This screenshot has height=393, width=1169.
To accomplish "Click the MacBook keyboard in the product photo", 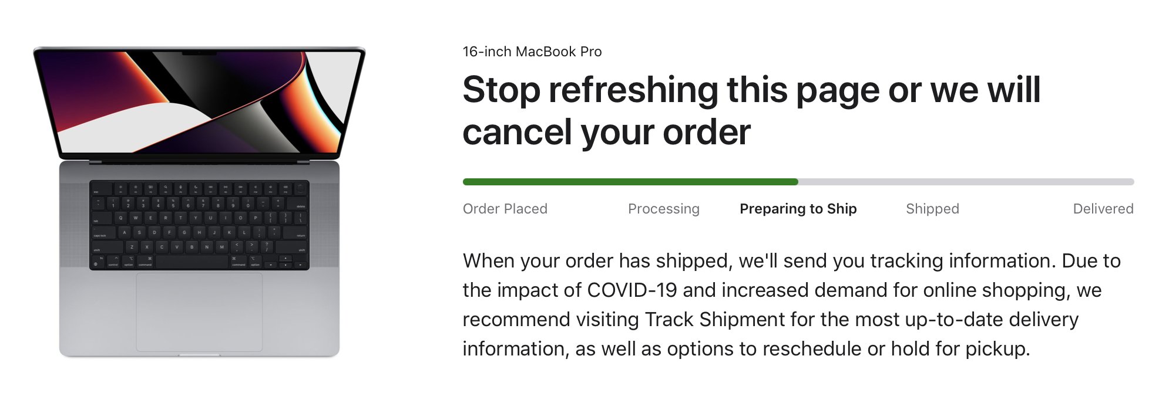I will [x=199, y=225].
